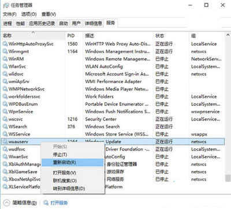Click the WSService service icon
The width and height of the screenshot is (231, 209).
[x=5, y=134]
